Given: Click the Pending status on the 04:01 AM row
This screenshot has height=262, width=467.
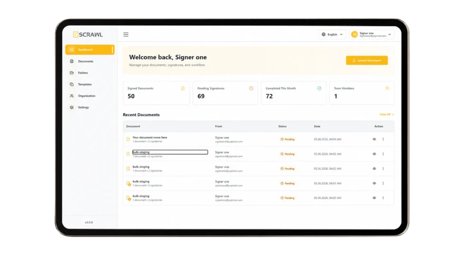Looking at the screenshot, I should pos(287,183).
